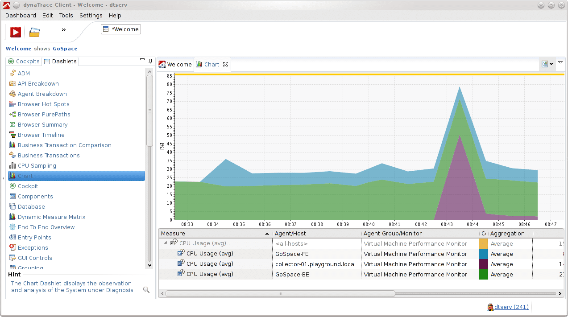Open the dashboard folder toolbar icon
This screenshot has height=317, width=568.
34,32
